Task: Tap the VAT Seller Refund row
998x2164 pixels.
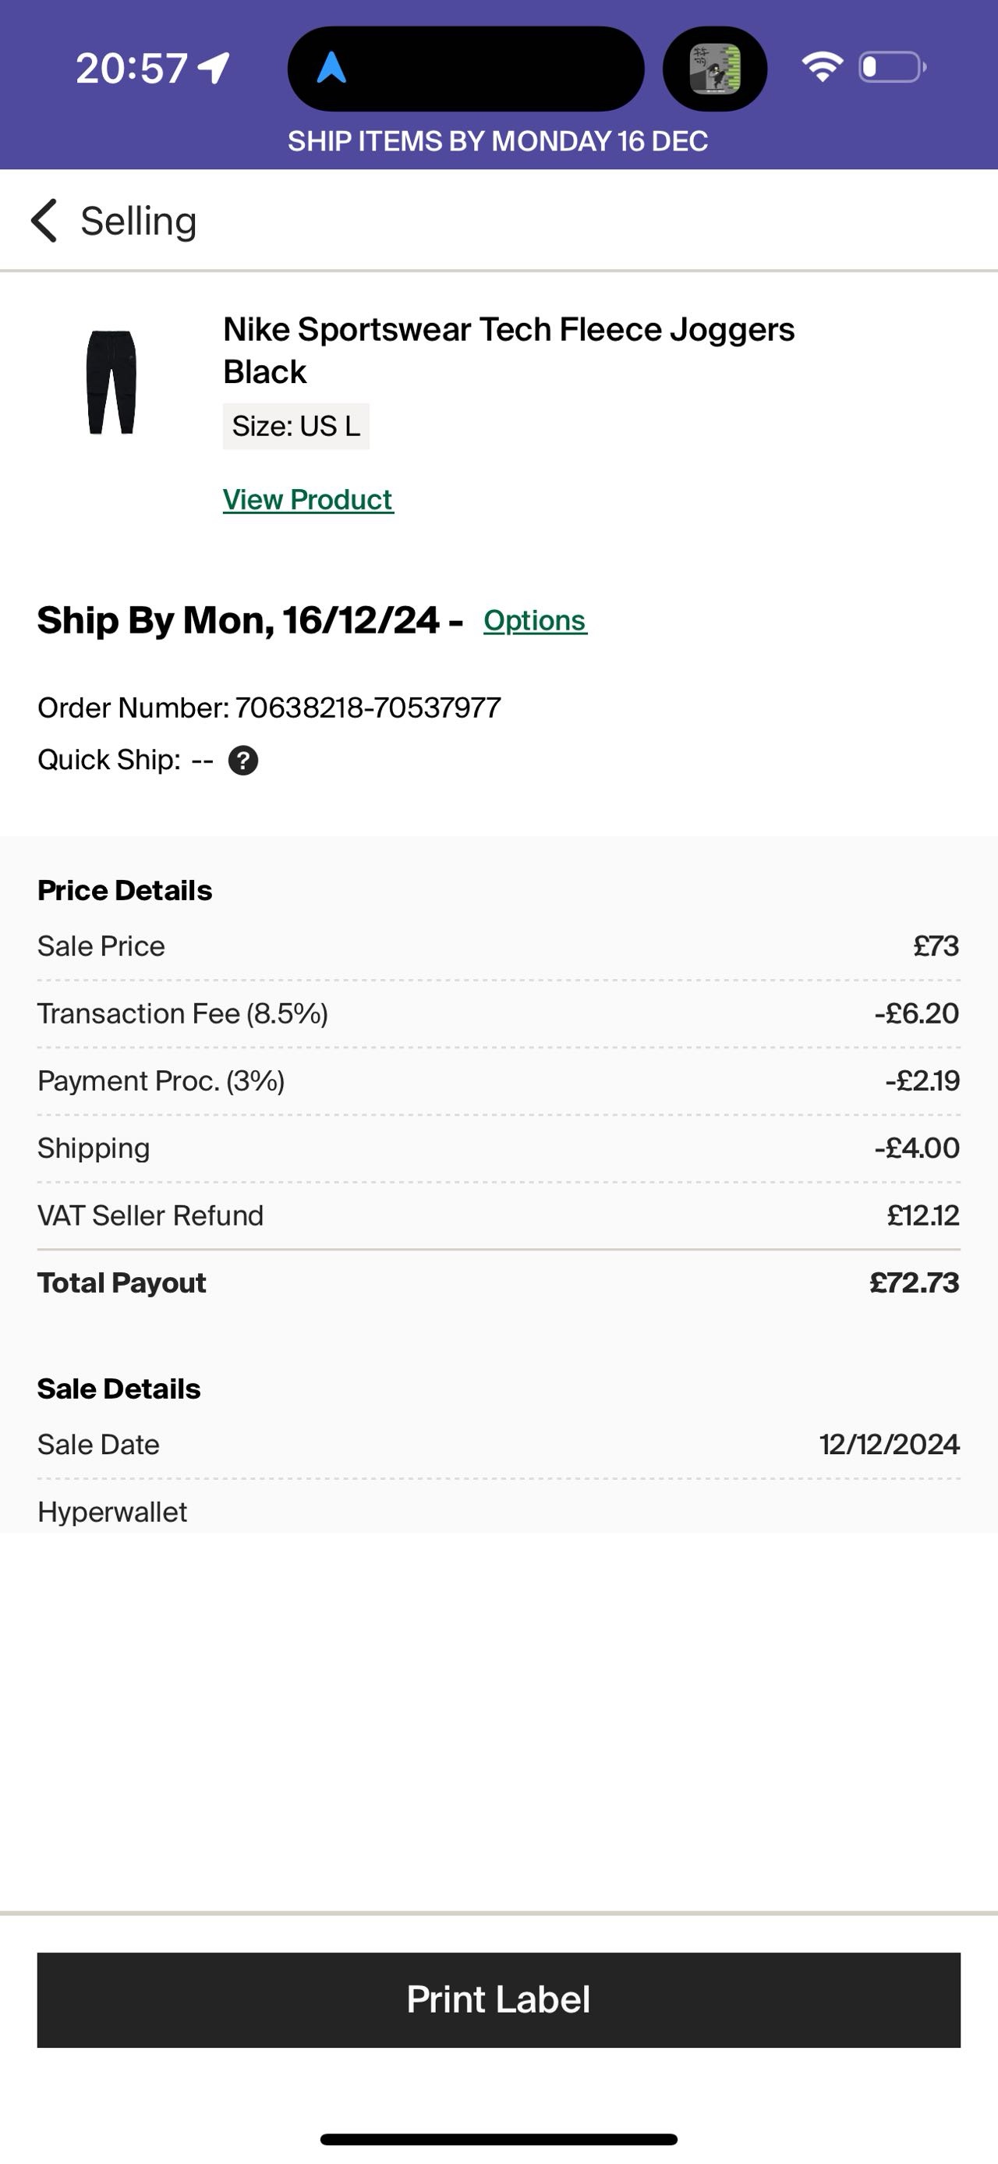Action: [498, 1215]
